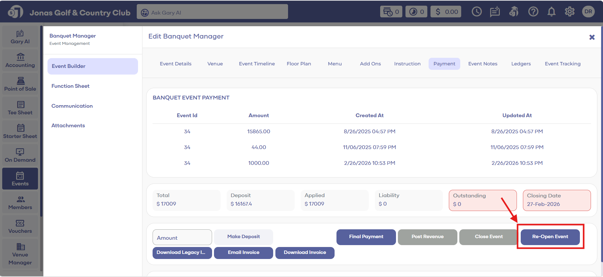Image resolution: width=603 pixels, height=277 pixels.
Task: Click the DR user avatar
Action: (x=588, y=12)
